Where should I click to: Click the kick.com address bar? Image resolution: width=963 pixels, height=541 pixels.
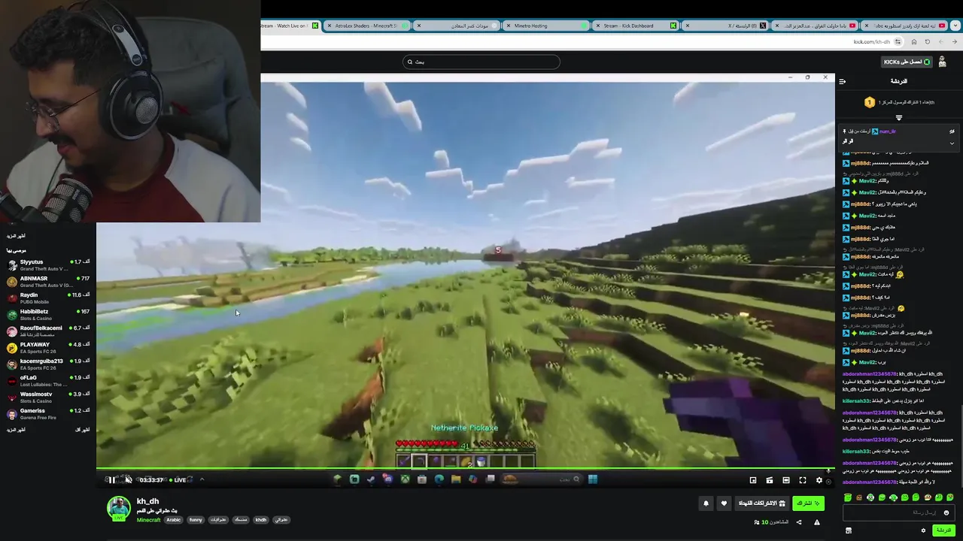tap(583, 42)
